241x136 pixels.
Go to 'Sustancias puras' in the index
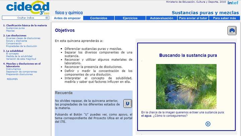15,28
